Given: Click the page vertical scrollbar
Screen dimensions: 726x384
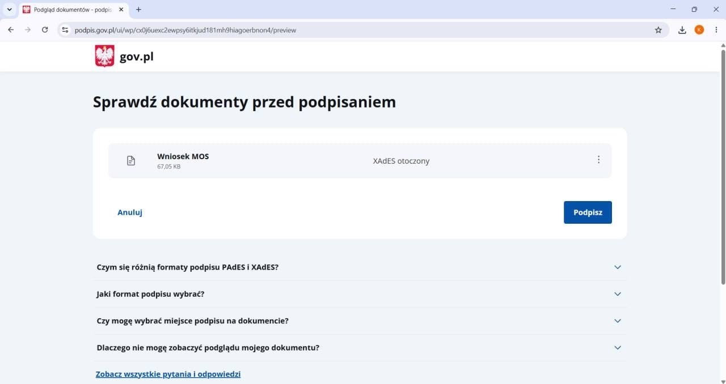Looking at the screenshot, I should [x=723, y=167].
